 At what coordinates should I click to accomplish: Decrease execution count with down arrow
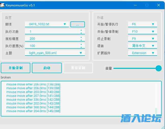click(81, 33)
